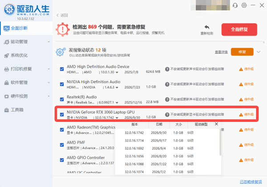Select driver version 32.0.16.1742 in popup list
267x187 pixels.
(x=168, y=133)
